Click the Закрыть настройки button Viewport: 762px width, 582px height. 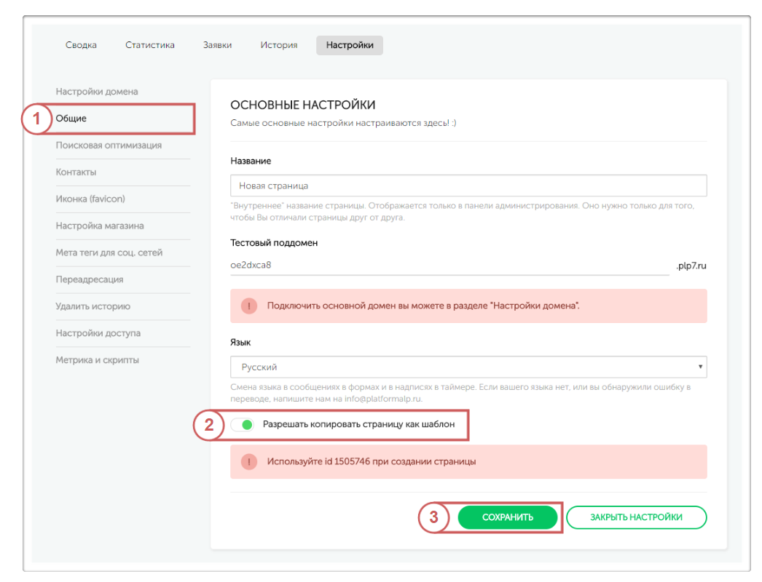(x=636, y=517)
